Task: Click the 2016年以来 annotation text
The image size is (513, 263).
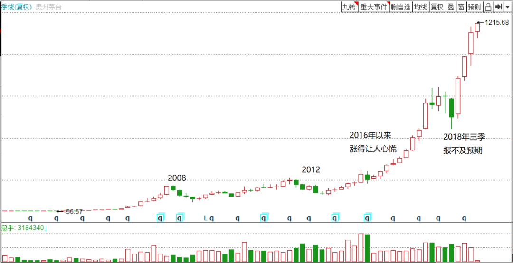Action: click(x=370, y=135)
